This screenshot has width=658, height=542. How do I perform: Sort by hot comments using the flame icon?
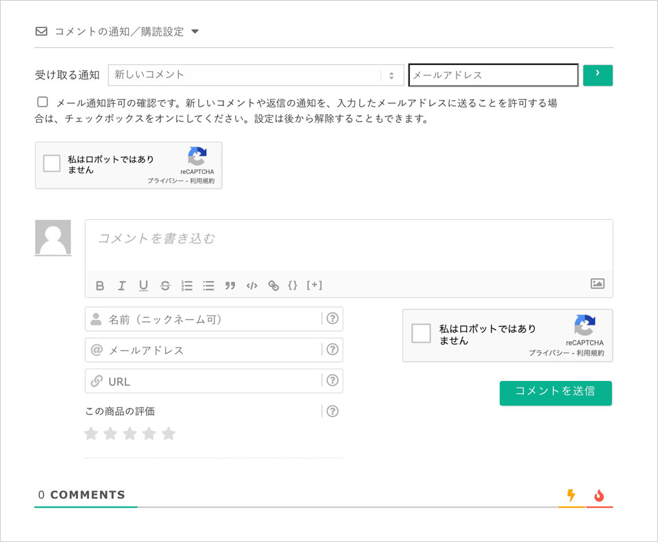pos(598,495)
